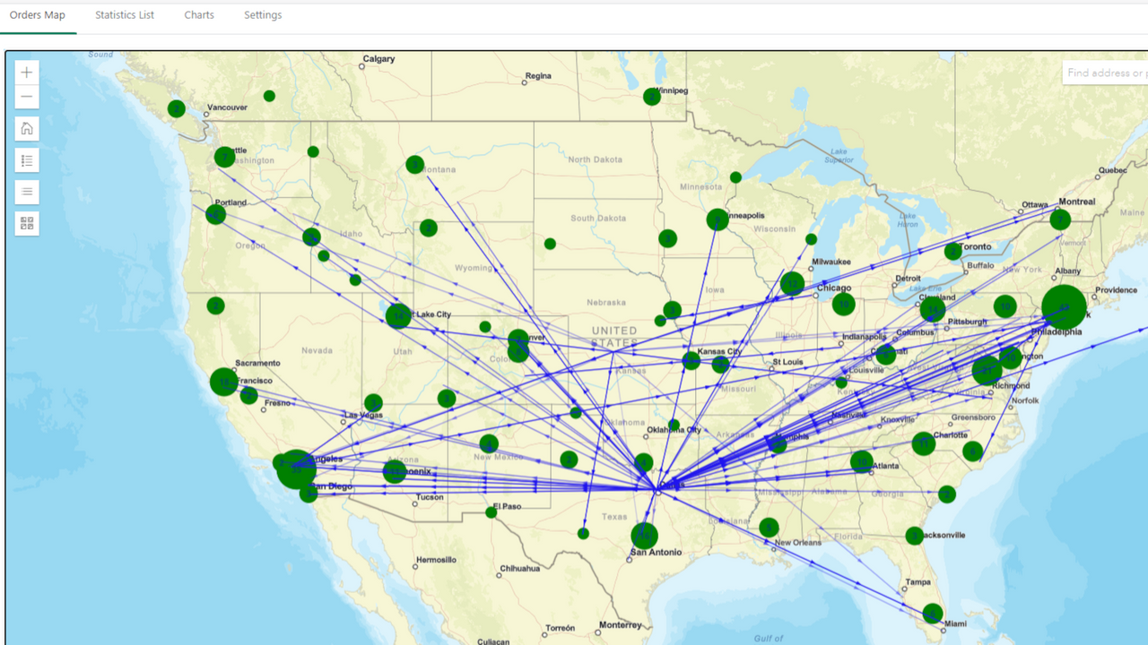The height and width of the screenshot is (645, 1148).
Task: Open the map legend panel
Action: pos(26,159)
